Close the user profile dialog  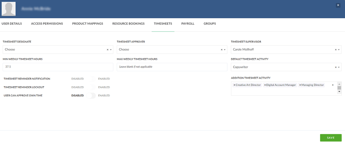pos(338,5)
